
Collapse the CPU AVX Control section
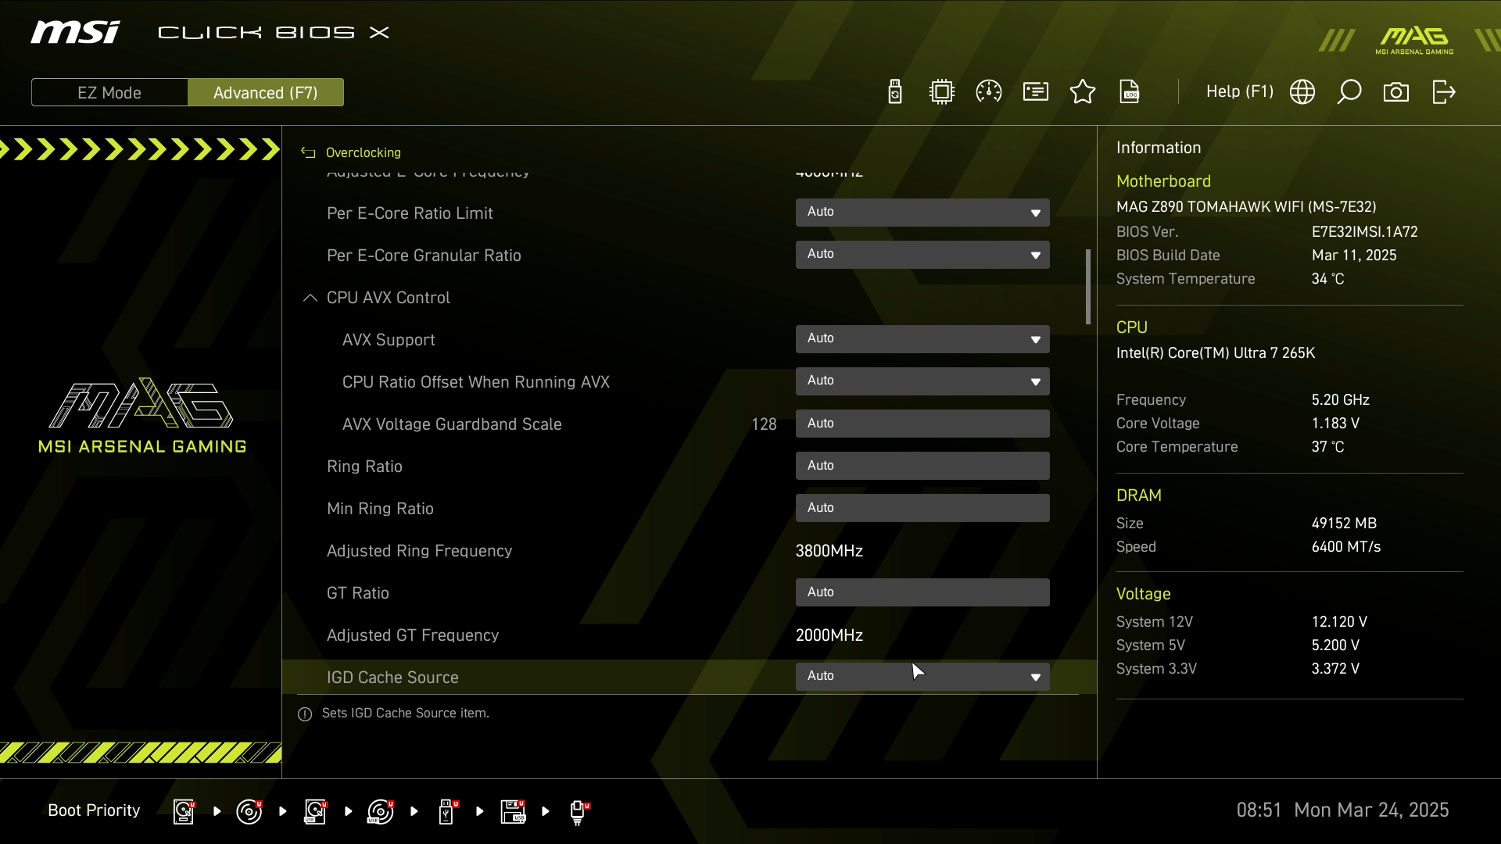[310, 298]
